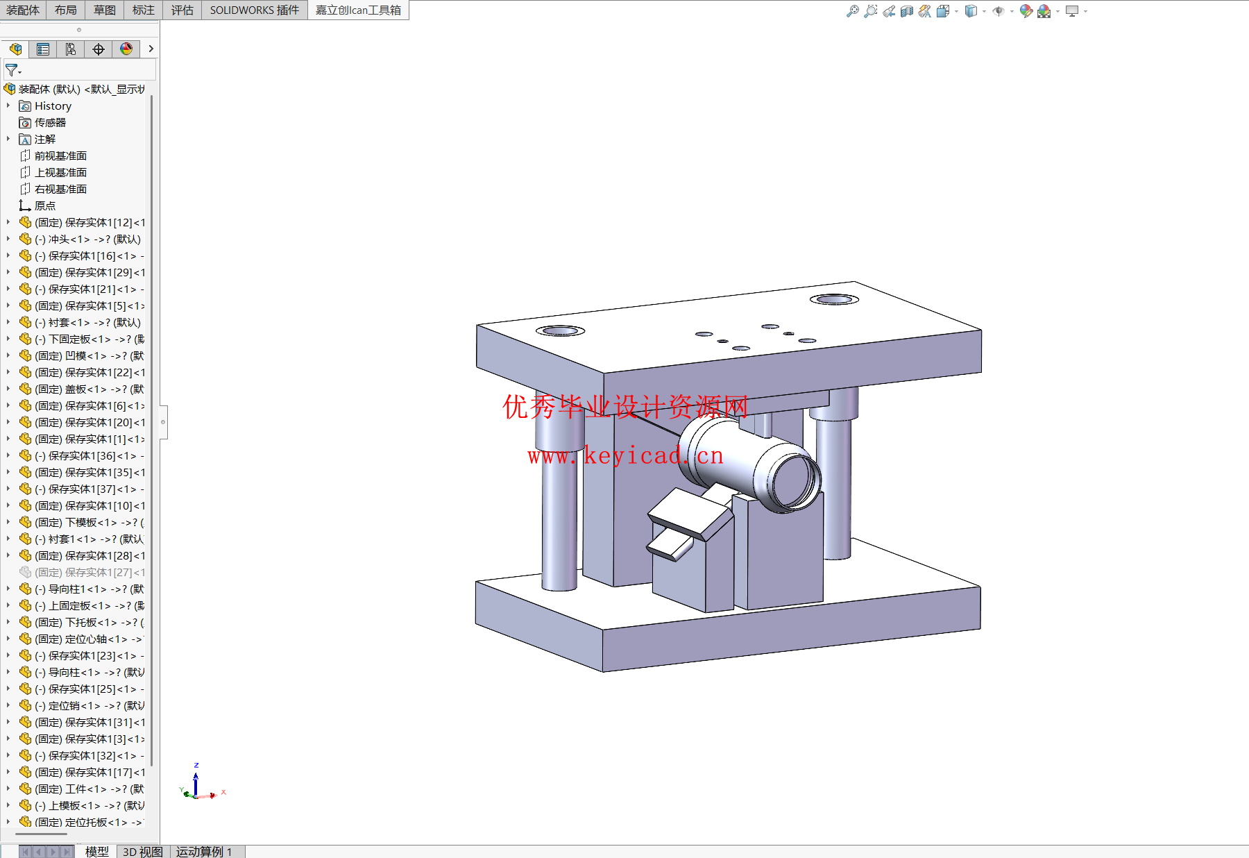Open the Dynamic Annotation Views icon

click(x=925, y=11)
